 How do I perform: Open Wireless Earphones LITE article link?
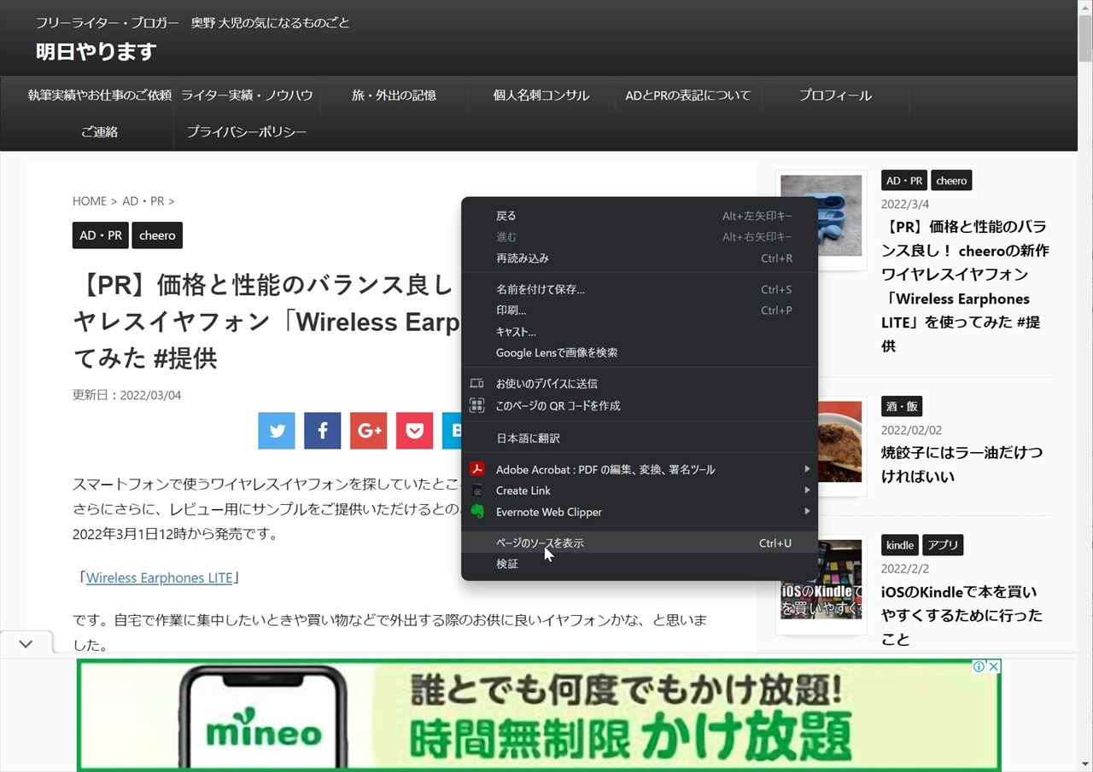[159, 578]
